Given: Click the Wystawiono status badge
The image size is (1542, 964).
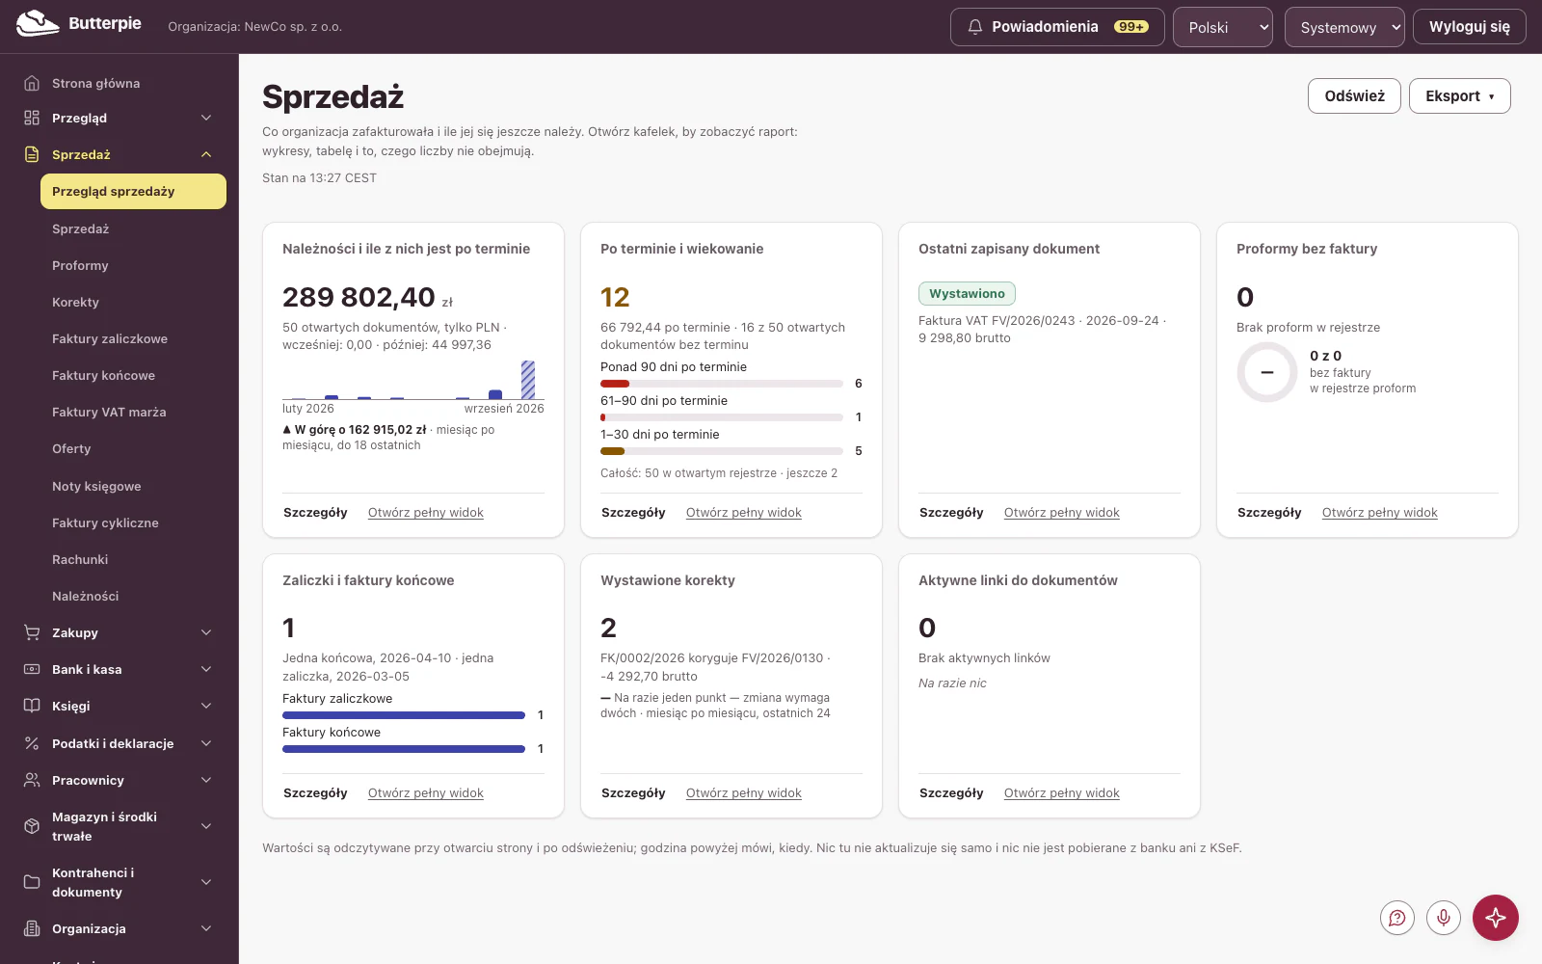Looking at the screenshot, I should tap(967, 294).
